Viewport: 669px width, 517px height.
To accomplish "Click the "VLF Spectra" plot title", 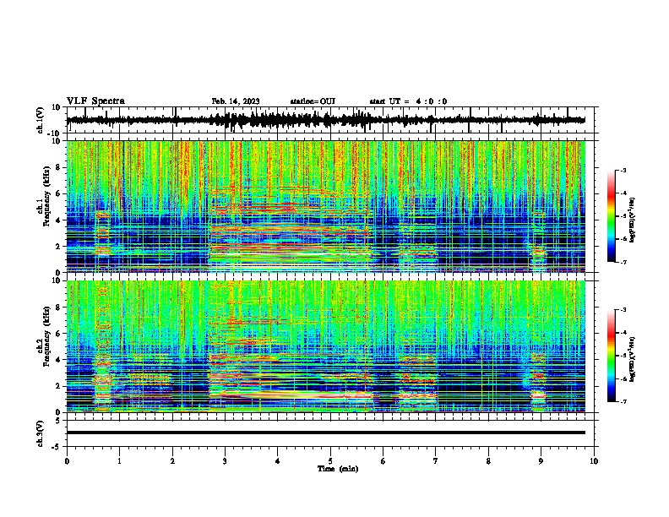I will click(x=96, y=101).
